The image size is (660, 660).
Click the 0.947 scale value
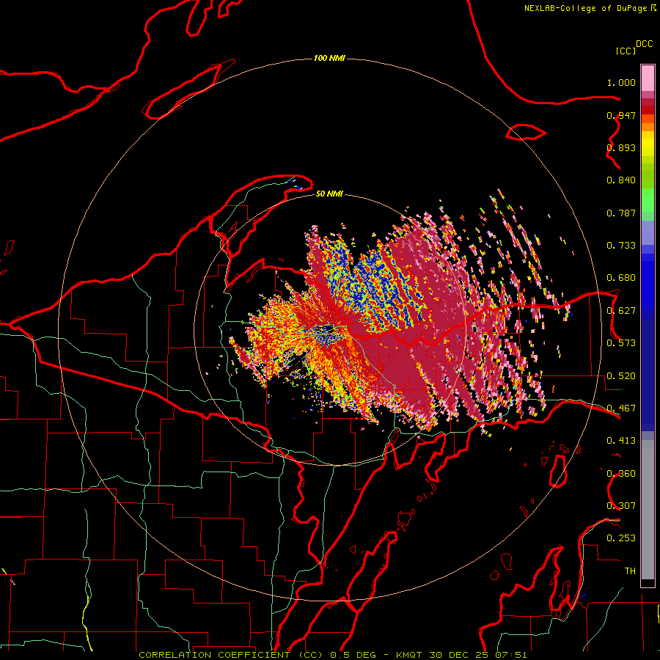[x=621, y=115]
